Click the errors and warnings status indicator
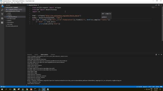 tap(3, 87)
